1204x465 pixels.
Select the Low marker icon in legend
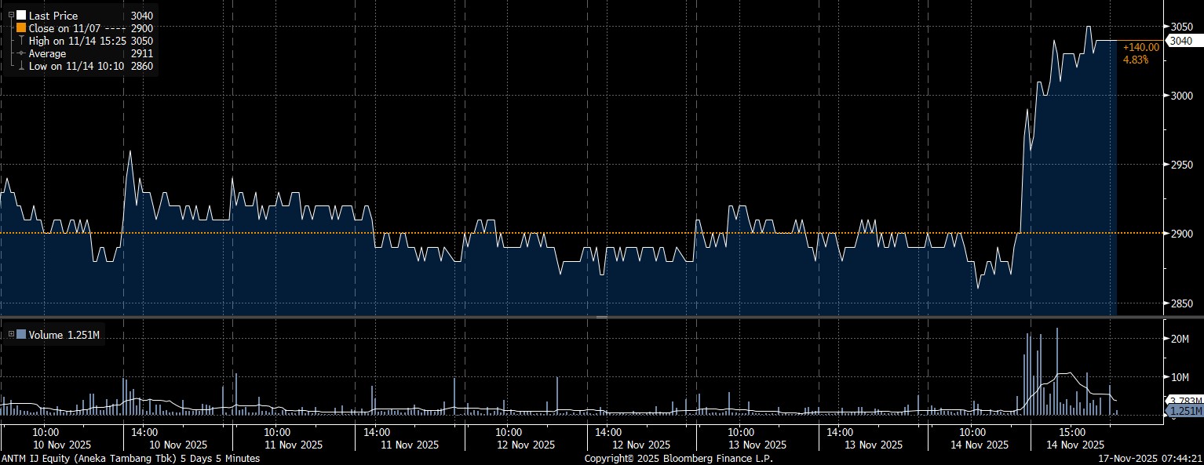pos(21,67)
